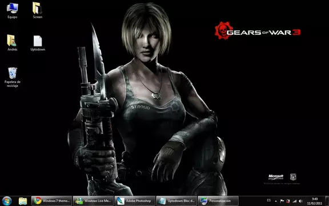
Task: Click the clock showing 9:49
Action: [x=315, y=201]
